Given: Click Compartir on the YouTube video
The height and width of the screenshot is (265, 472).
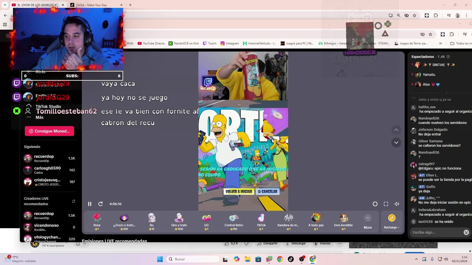Looking at the screenshot, I should 267,243.
